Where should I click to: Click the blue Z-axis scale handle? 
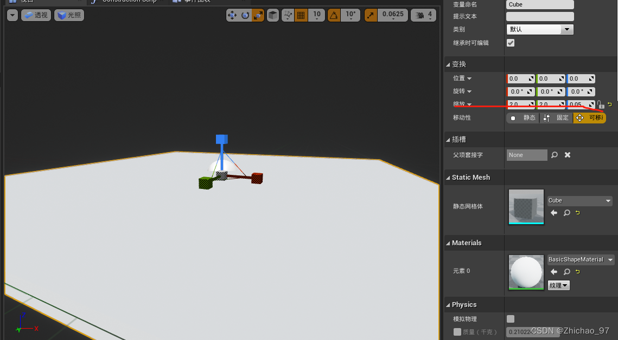(222, 139)
